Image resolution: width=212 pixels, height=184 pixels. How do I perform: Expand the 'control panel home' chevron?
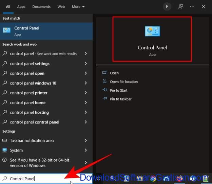86,102
